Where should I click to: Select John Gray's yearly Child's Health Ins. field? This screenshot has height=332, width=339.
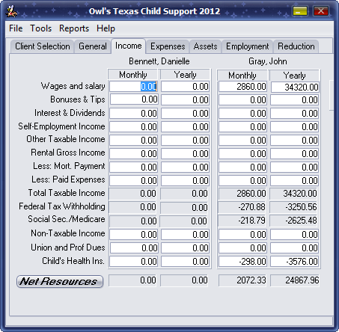(x=295, y=262)
